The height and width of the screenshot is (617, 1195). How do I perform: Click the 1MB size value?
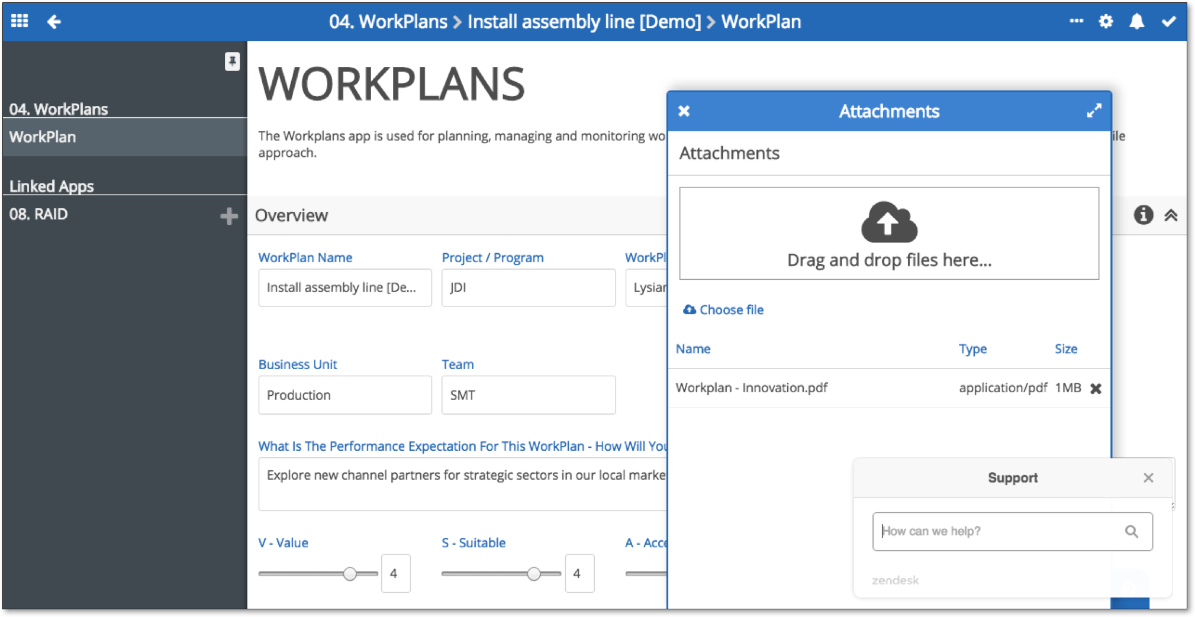(x=1068, y=388)
